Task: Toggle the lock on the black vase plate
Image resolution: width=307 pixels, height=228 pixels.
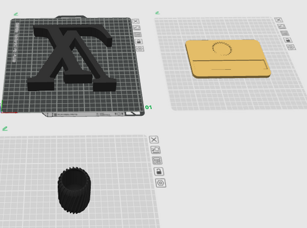Action: (x=159, y=172)
